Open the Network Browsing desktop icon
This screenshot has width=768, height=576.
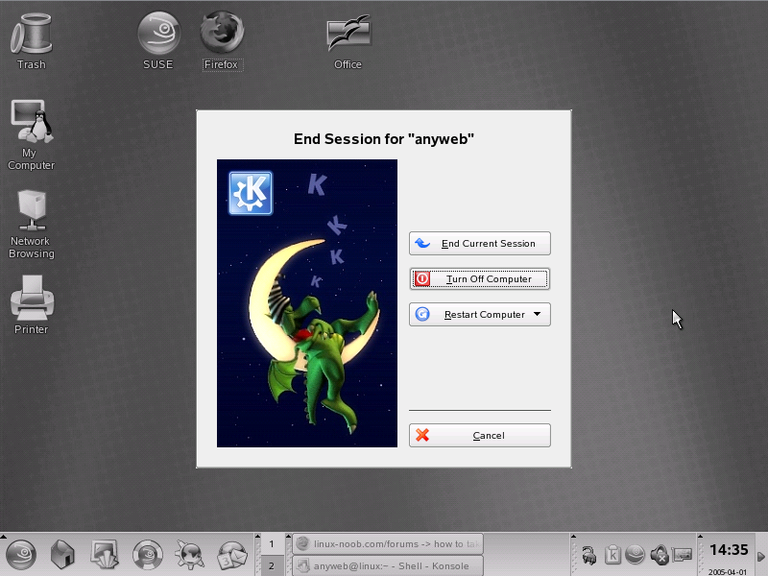[32, 225]
